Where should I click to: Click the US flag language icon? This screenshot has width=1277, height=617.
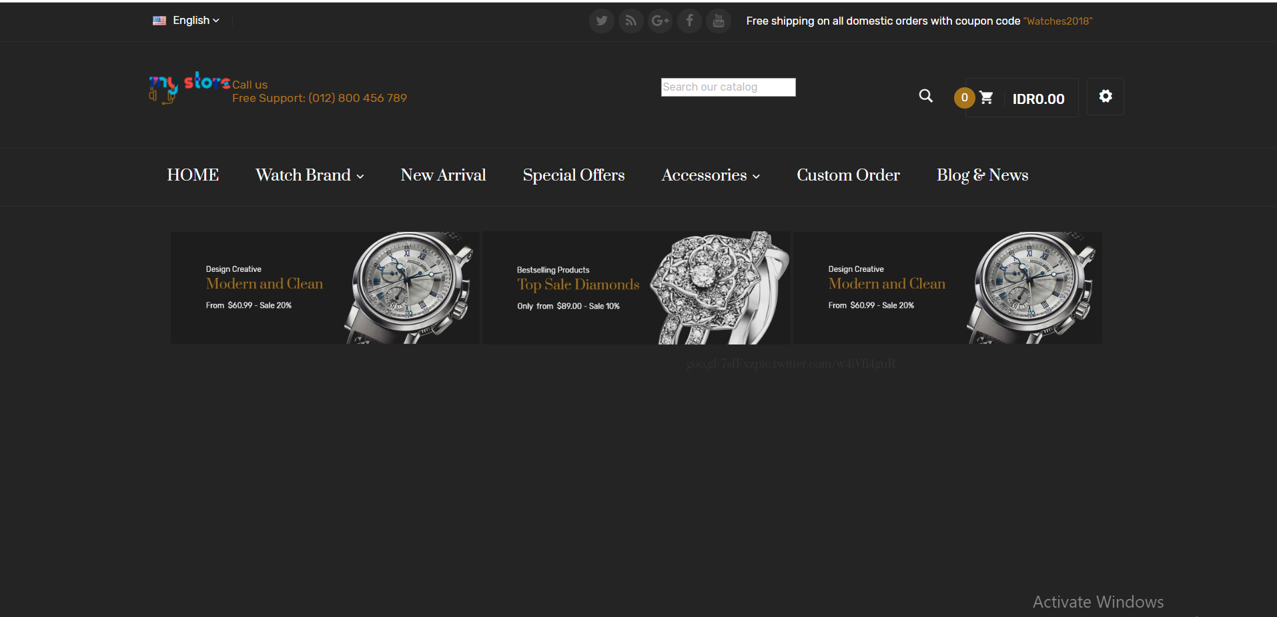click(159, 21)
